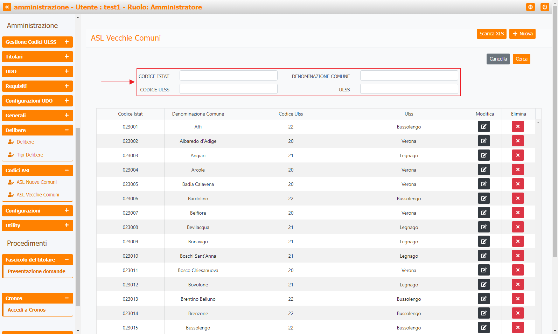Click the power logout icon
Viewport: 558px width, 334px height.
(x=544, y=7)
